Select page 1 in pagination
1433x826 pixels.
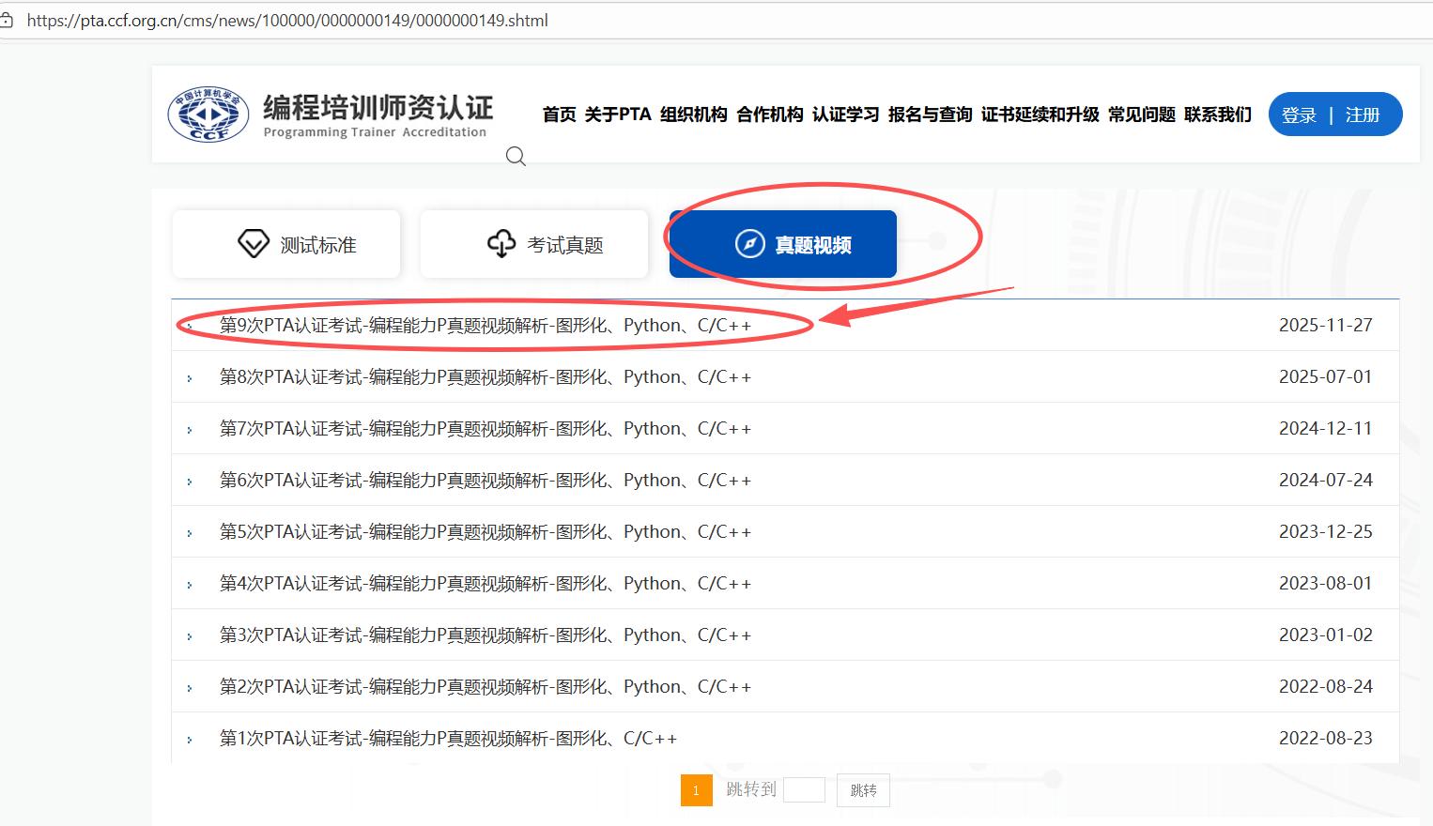pyautogui.click(x=696, y=790)
